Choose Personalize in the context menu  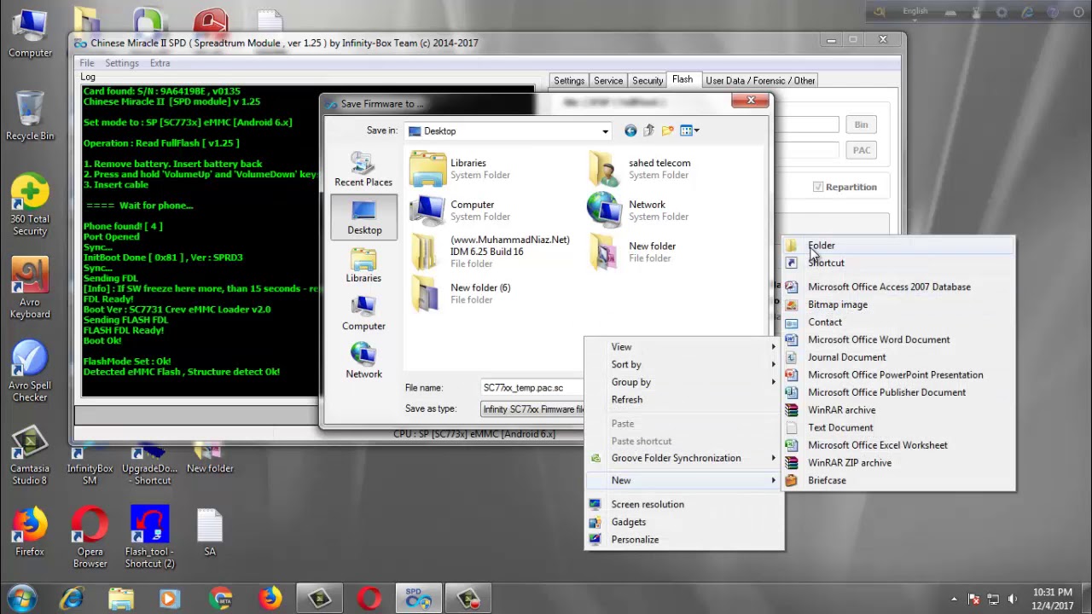tap(684, 539)
